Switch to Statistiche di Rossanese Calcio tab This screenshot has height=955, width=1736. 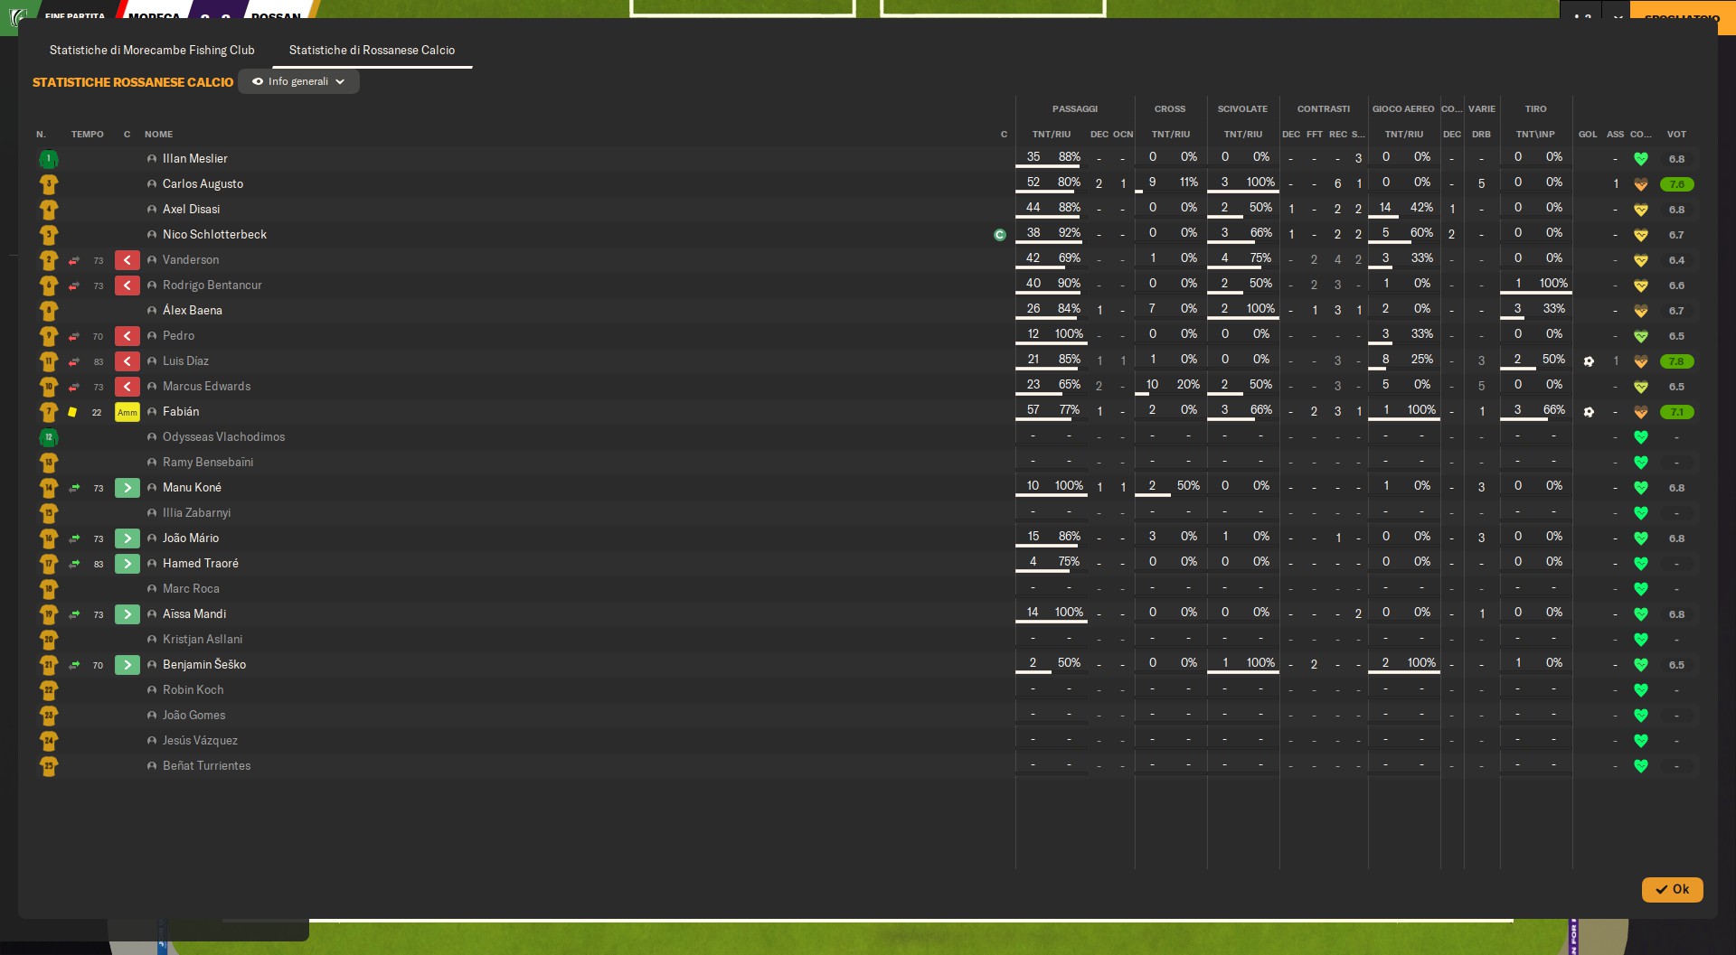(x=372, y=50)
